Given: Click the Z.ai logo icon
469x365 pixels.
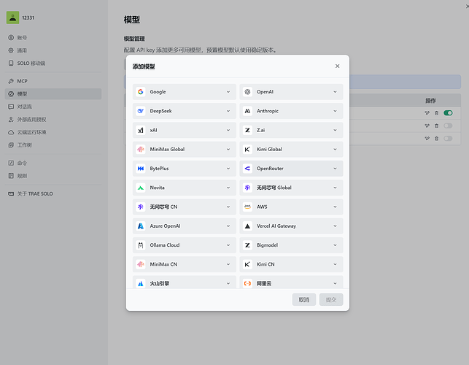Looking at the screenshot, I should pos(247,130).
